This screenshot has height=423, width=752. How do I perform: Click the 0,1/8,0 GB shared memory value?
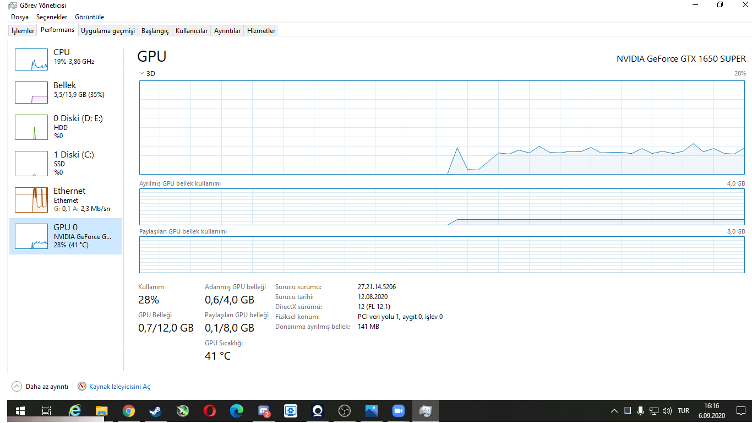point(230,328)
